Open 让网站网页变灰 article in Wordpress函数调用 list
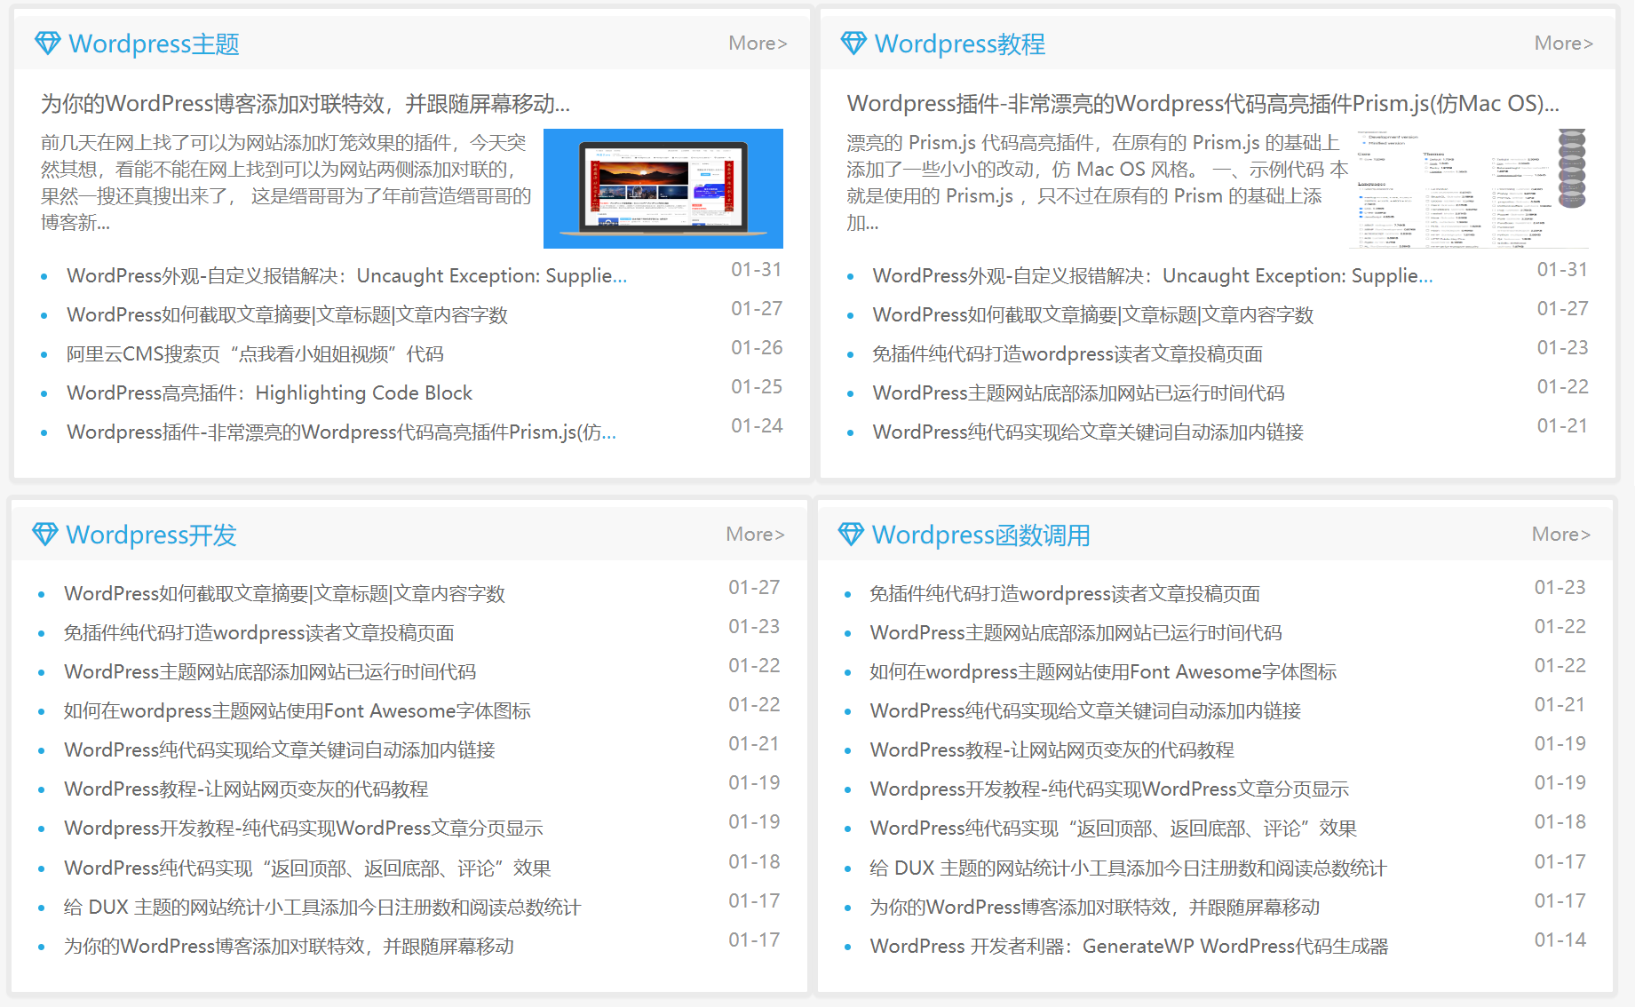This screenshot has width=1635, height=1007. tap(1052, 750)
